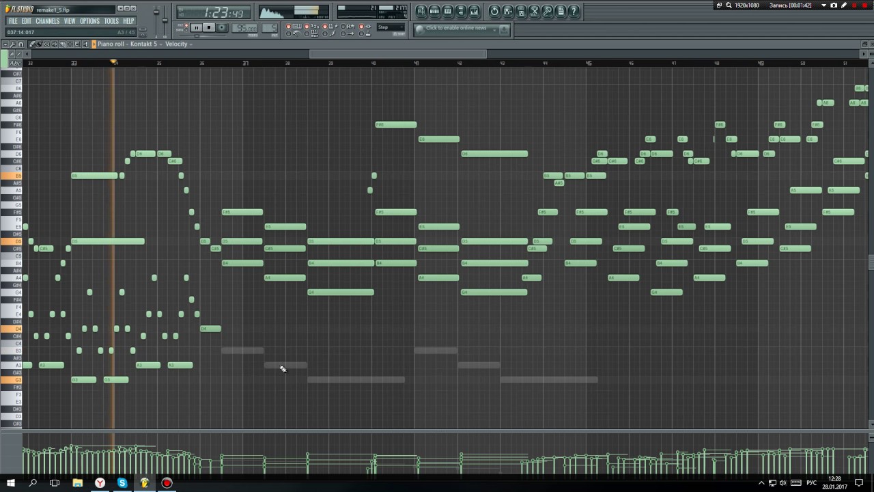Screen dimensions: 874x492
Task: Click the playhead marker on the timeline
Action: tap(113, 63)
